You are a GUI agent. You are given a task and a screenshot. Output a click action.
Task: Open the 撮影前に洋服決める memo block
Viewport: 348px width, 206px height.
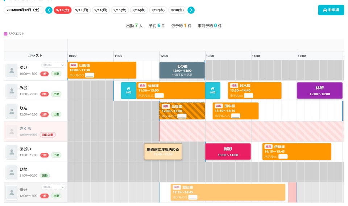(163, 151)
